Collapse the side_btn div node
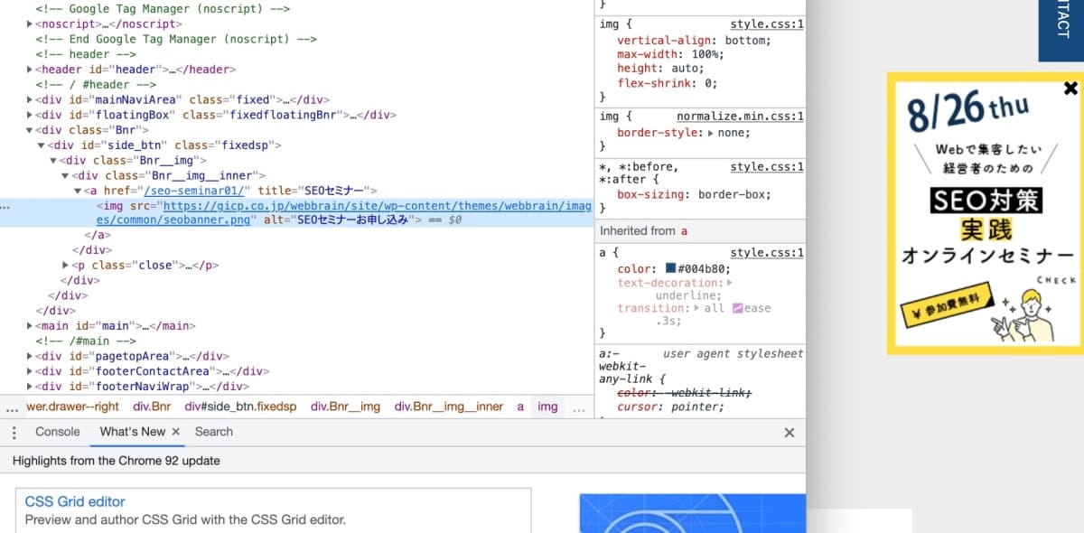The image size is (1084, 533). point(42,145)
